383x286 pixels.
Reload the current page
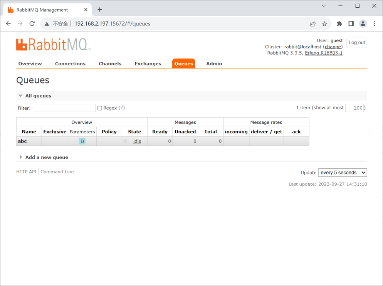point(32,23)
